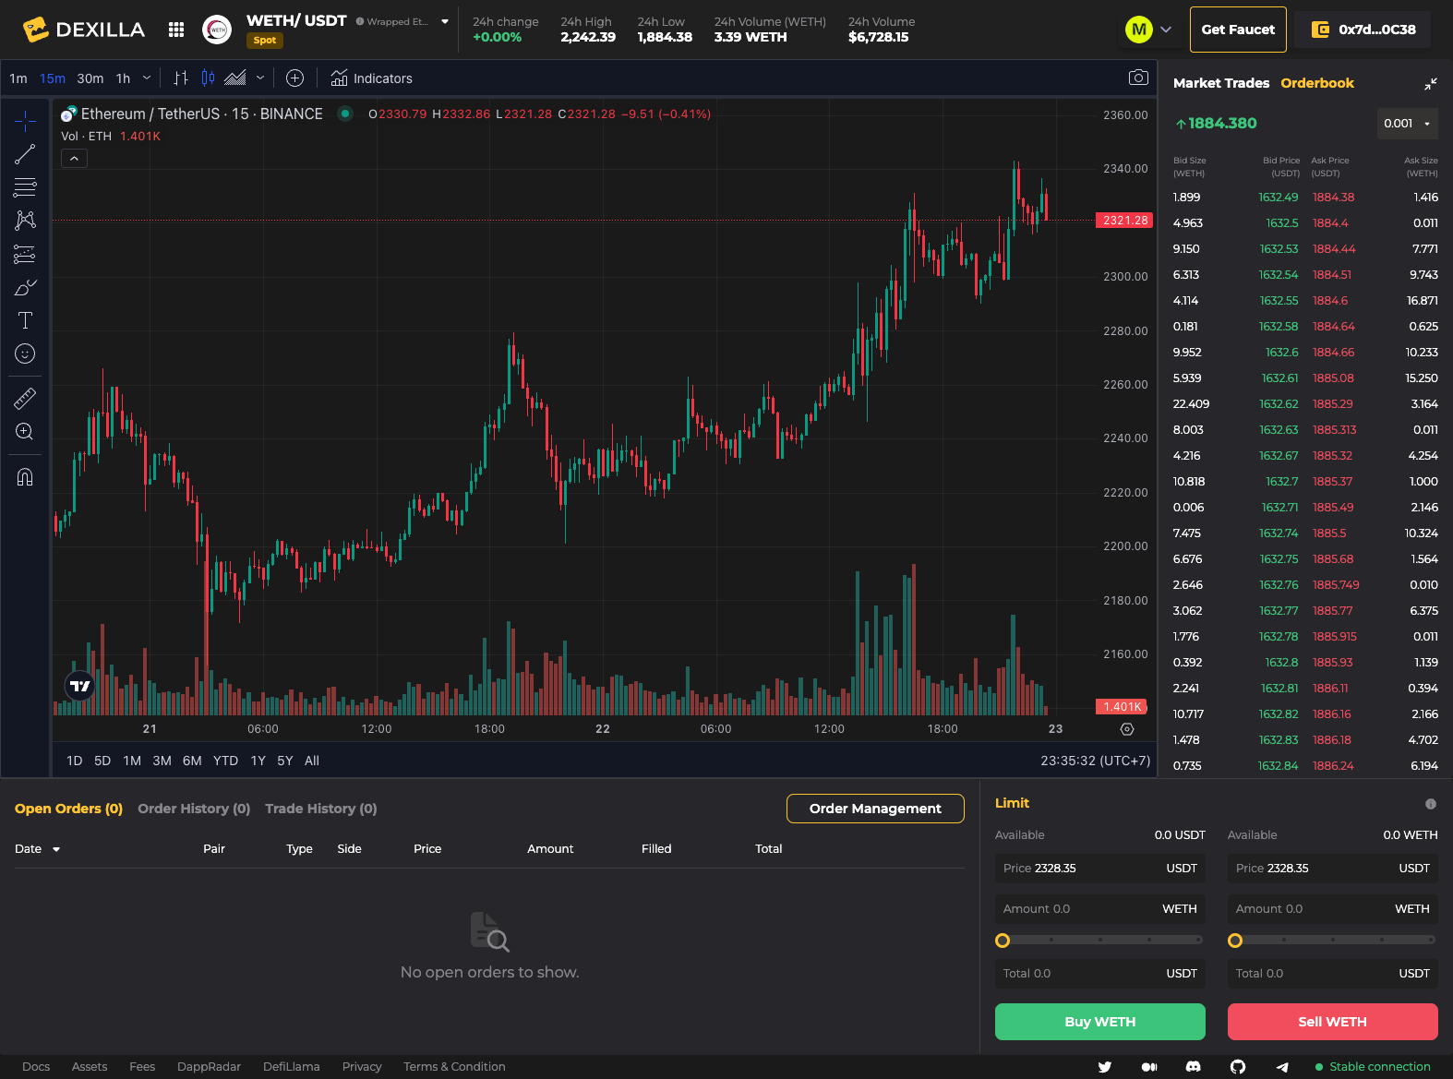Switch to the 1m interval
This screenshot has height=1079, width=1453.
[x=18, y=78]
